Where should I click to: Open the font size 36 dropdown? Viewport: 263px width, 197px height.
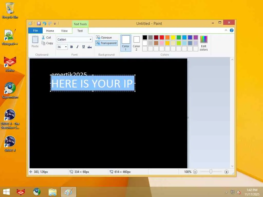click(x=66, y=47)
